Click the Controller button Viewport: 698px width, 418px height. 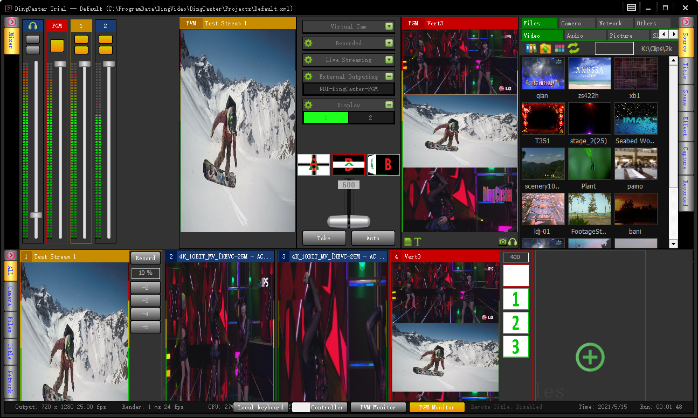[320, 407]
